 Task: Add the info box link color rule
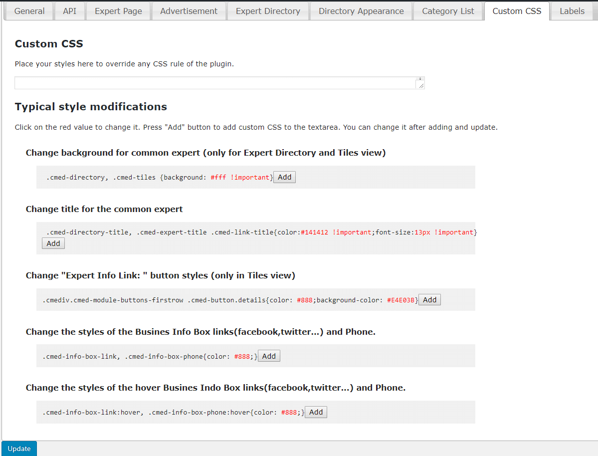(269, 356)
